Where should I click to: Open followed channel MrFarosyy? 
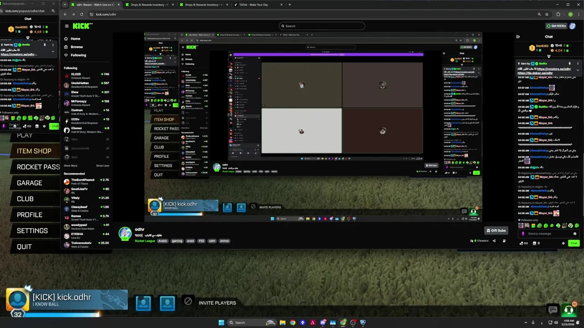[x=86, y=103]
